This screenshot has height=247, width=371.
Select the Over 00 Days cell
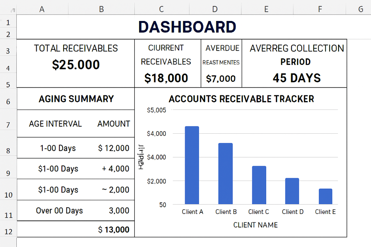coord(59,211)
